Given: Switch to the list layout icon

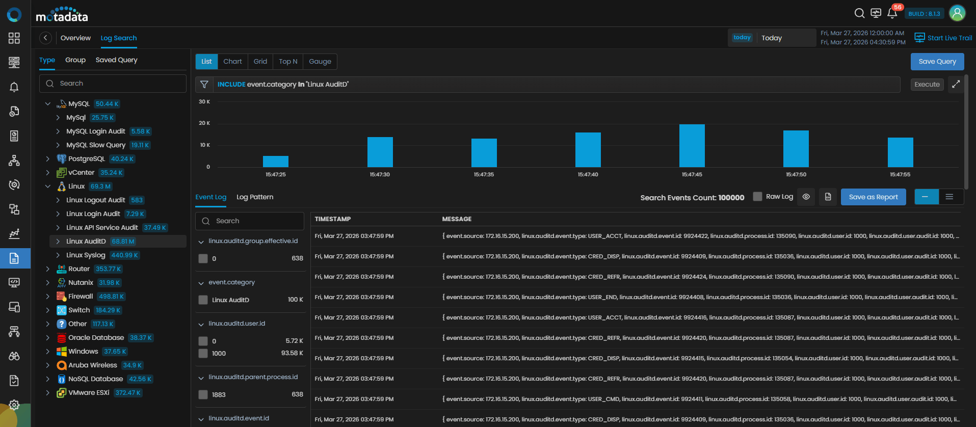Looking at the screenshot, I should 949,197.
